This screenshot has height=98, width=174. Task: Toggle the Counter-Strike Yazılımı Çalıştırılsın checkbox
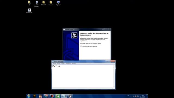[81, 46]
